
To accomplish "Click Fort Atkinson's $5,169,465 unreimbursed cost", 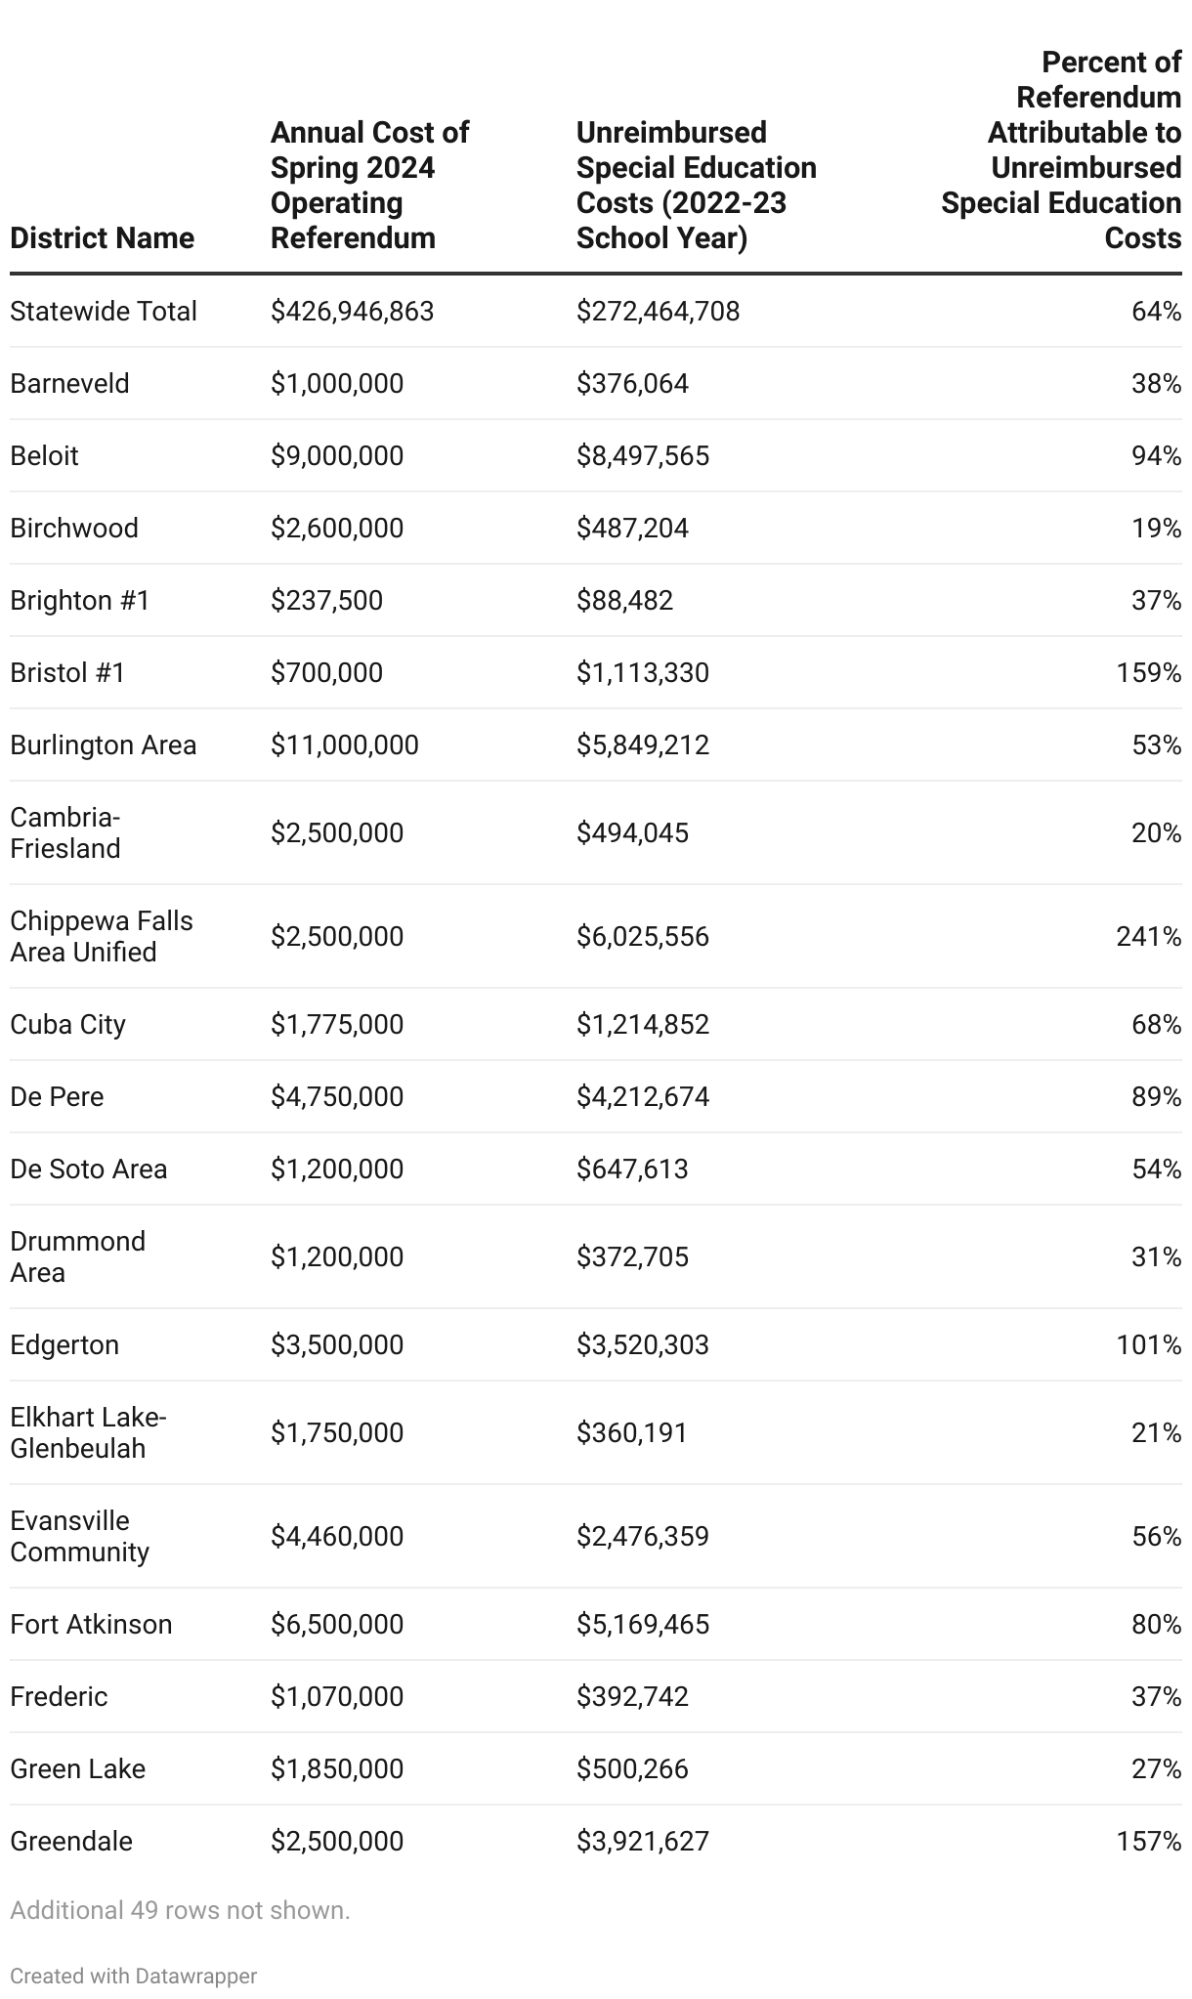I will click(642, 1624).
